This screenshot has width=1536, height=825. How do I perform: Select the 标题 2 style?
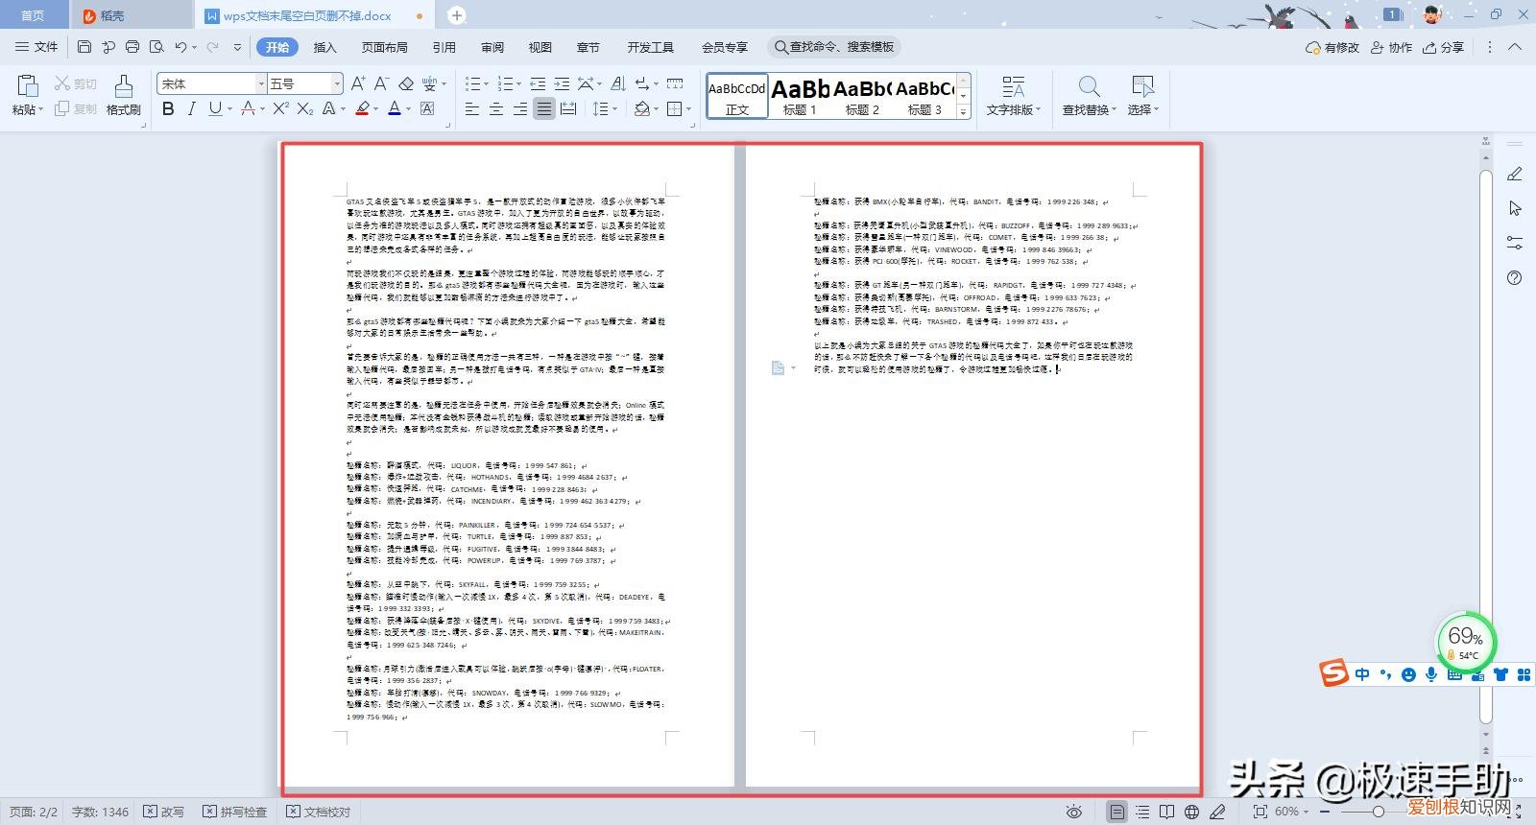pyautogui.click(x=862, y=96)
